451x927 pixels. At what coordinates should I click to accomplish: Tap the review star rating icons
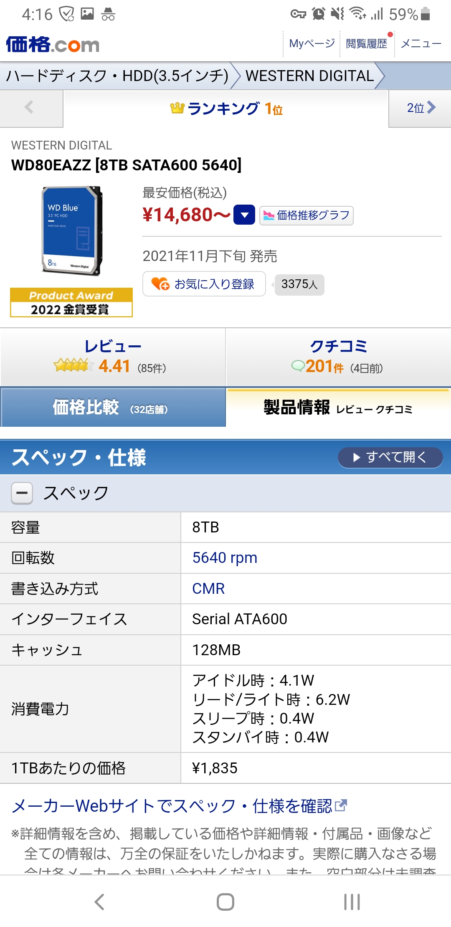coord(73,365)
